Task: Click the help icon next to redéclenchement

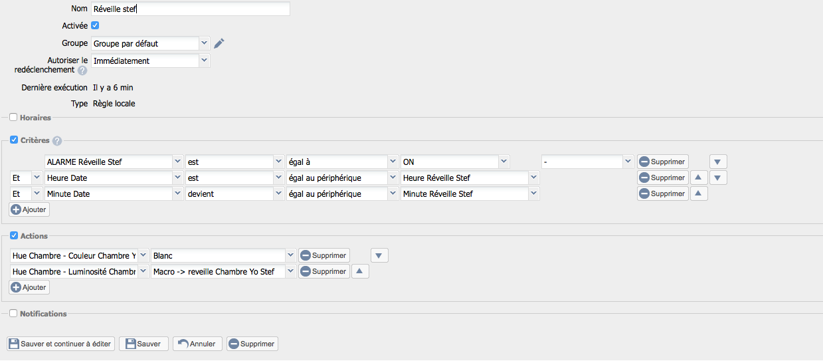Action: tap(82, 70)
